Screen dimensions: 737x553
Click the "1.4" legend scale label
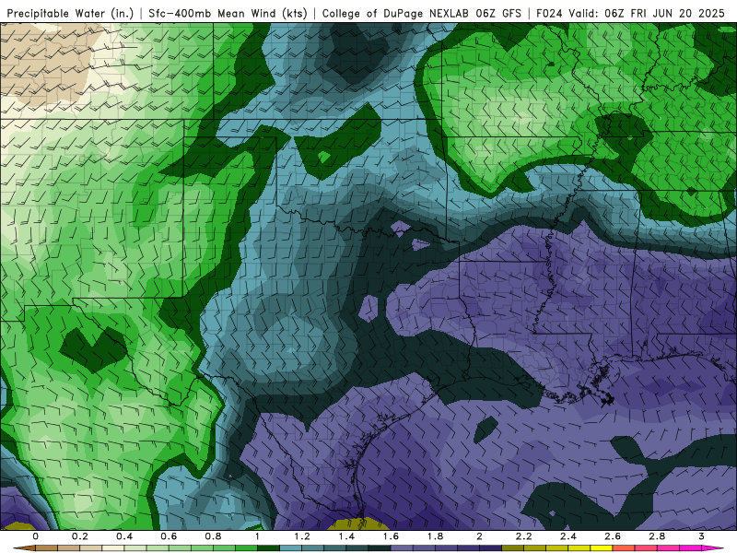[x=346, y=536]
